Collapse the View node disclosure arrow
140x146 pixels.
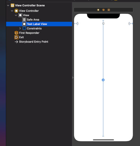[16, 15]
